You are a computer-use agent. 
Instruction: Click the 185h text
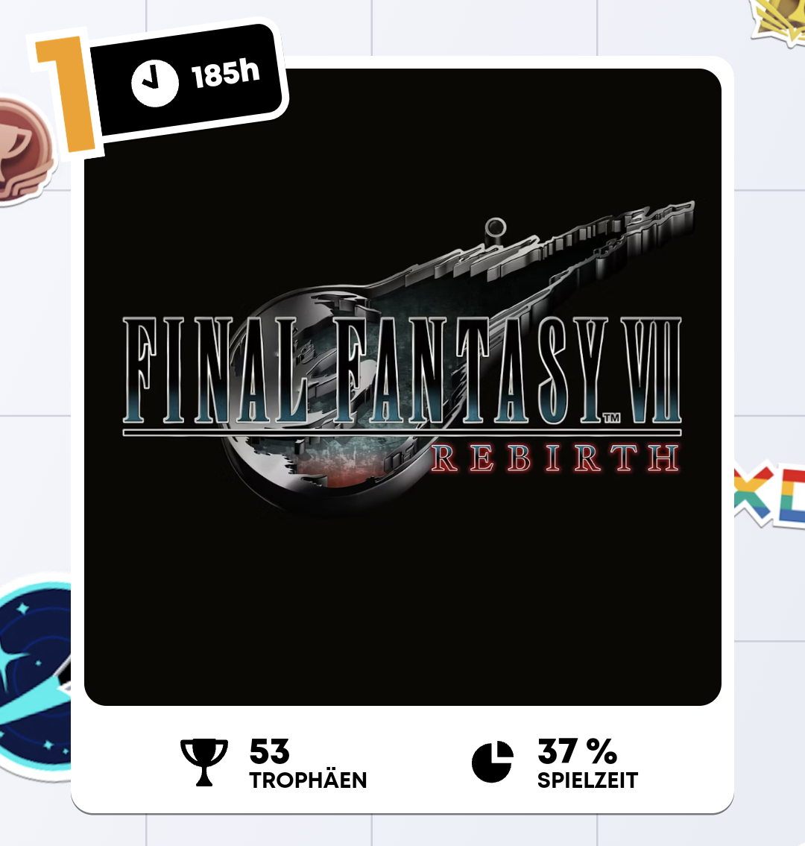(x=226, y=73)
